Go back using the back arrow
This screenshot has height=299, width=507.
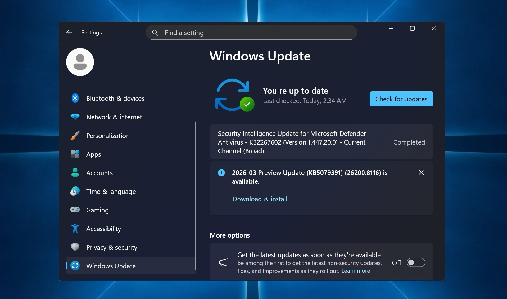point(69,33)
